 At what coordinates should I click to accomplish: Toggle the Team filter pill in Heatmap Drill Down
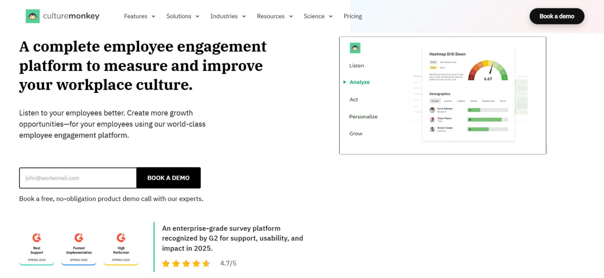point(433,67)
